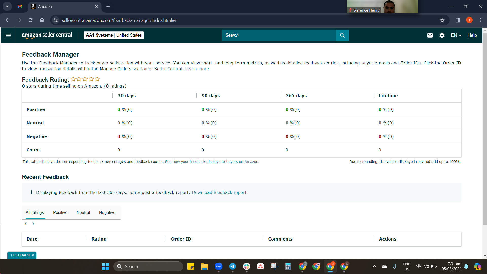Open the EN language dropdown
Viewport: 487px width, 274px height.
click(456, 35)
